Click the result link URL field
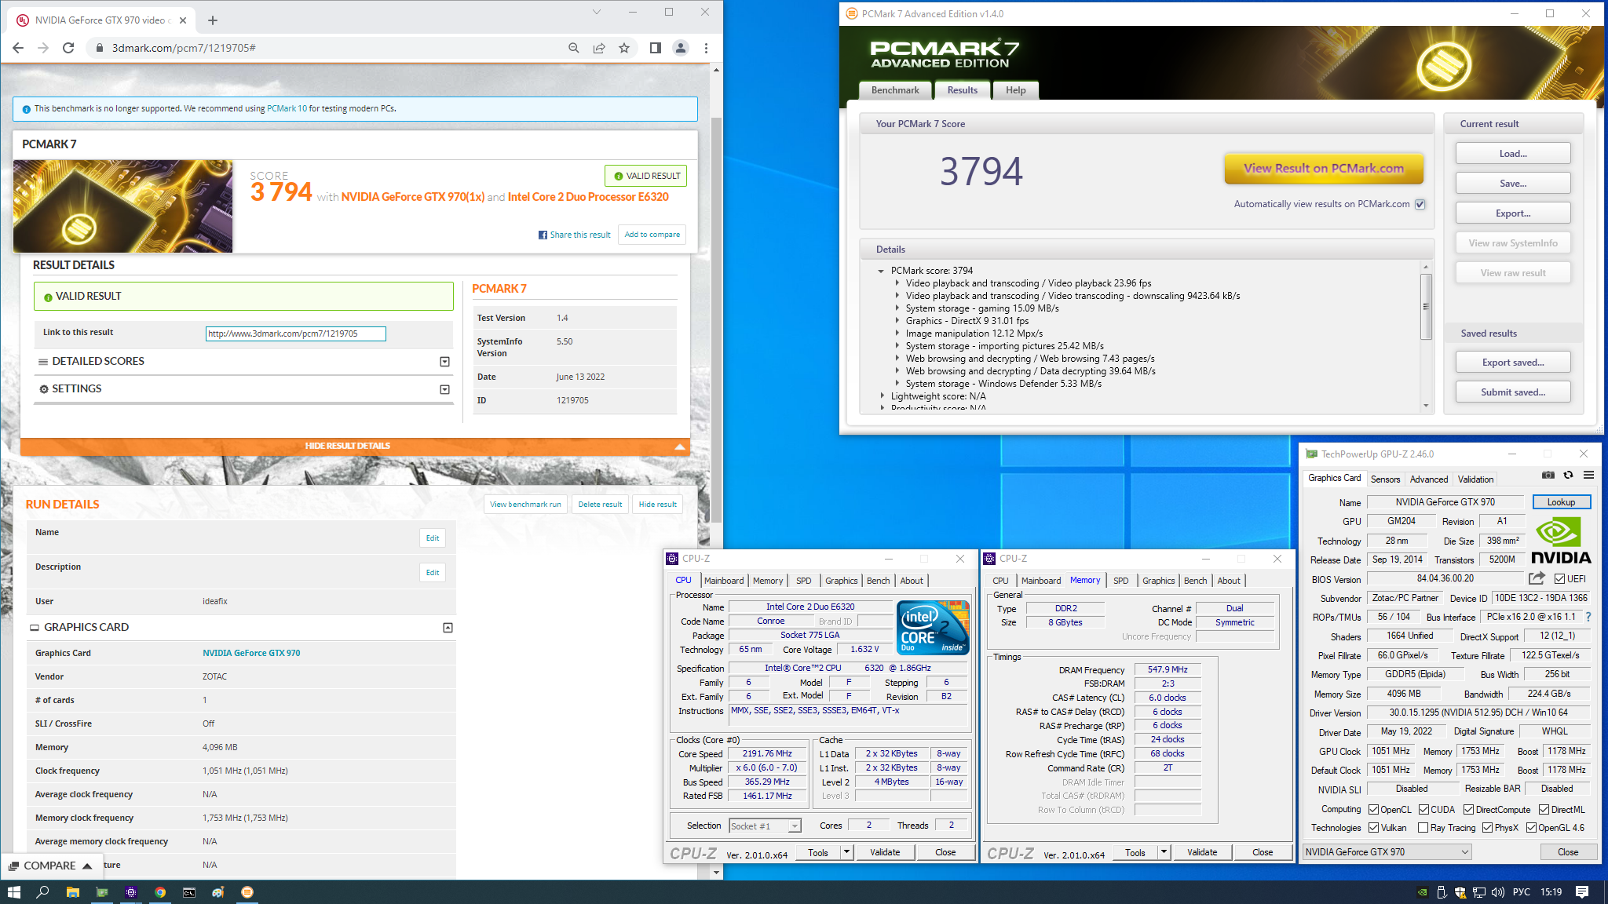This screenshot has width=1608, height=904. tap(296, 334)
